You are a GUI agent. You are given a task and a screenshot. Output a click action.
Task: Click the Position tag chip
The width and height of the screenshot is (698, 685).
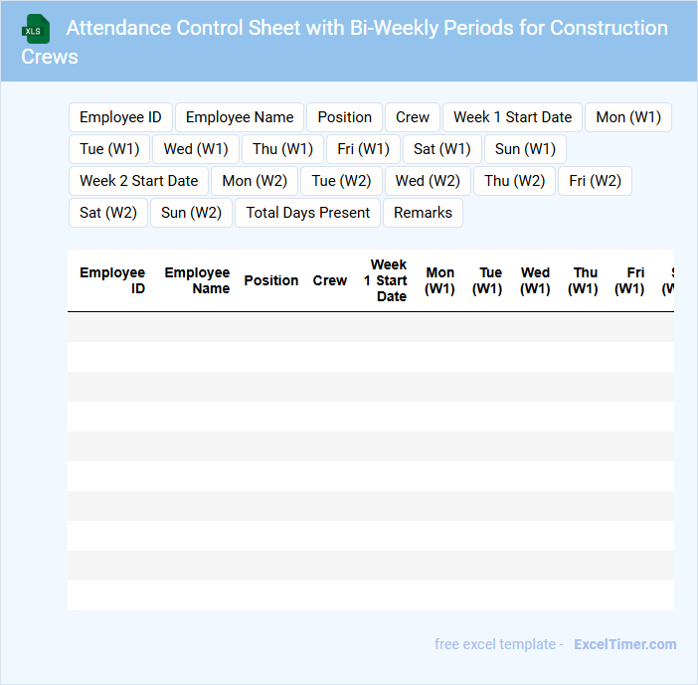point(344,117)
